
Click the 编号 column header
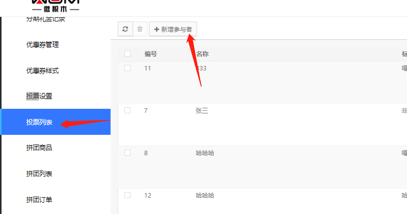click(151, 54)
